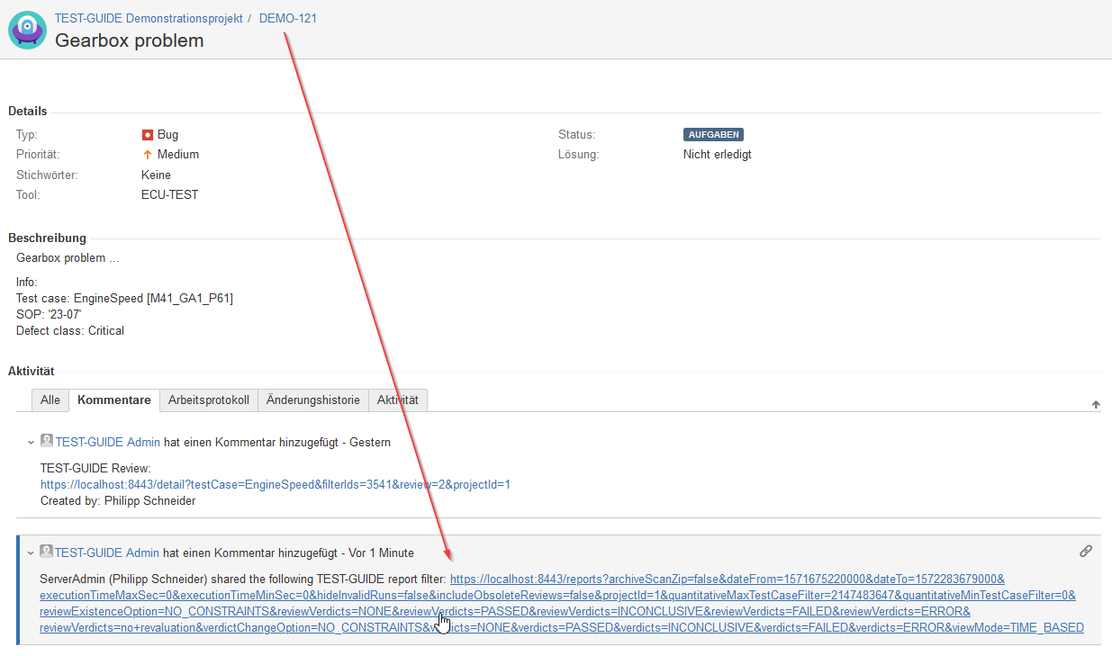Collapse the comment added Gestern
The image size is (1112, 656).
(32, 443)
